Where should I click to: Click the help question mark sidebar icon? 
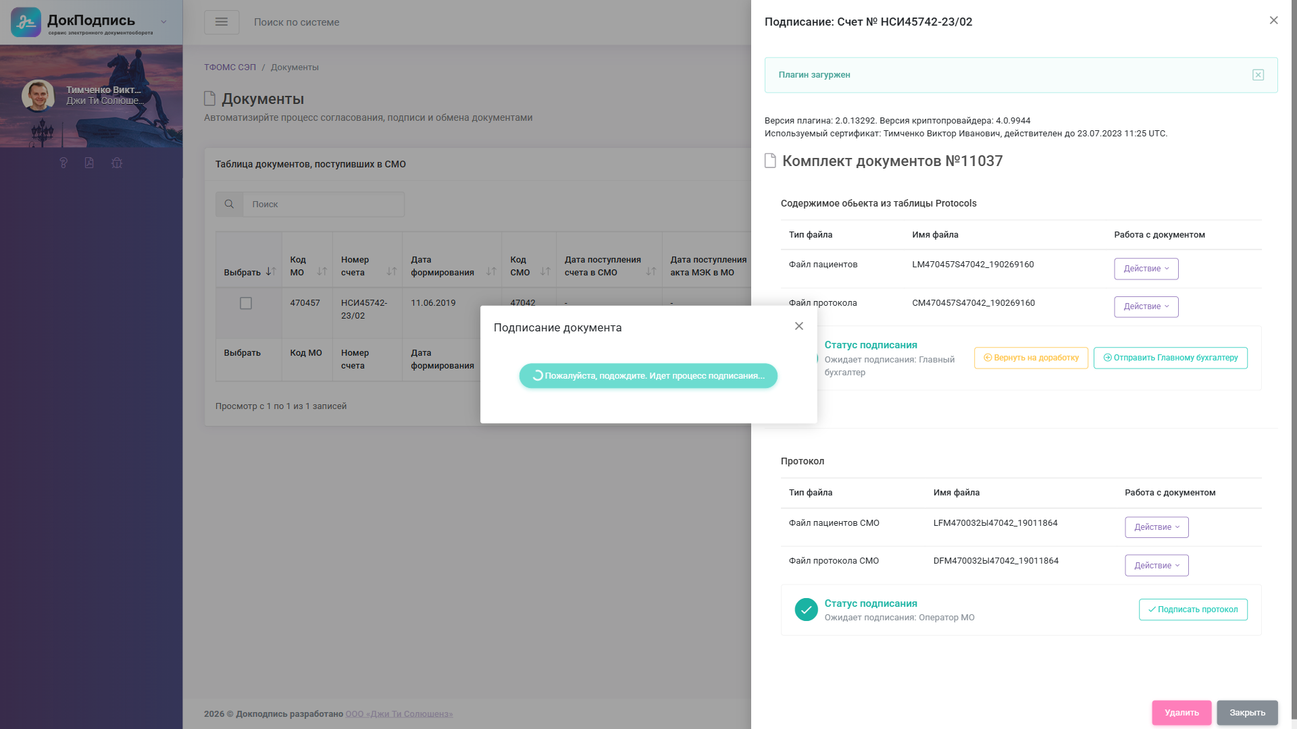coord(63,163)
